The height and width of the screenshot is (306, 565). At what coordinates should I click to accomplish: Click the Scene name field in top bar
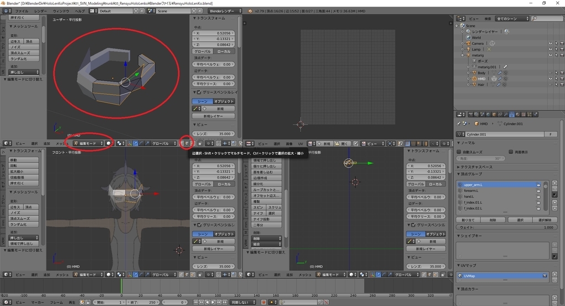pos(174,11)
